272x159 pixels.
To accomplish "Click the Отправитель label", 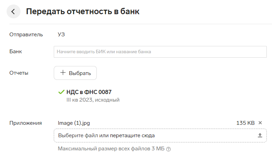I will coord(26,35).
